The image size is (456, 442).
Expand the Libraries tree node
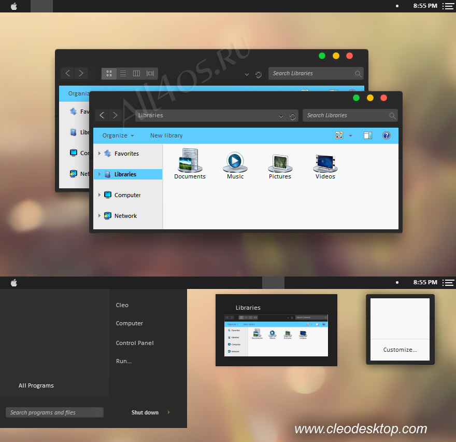pyautogui.click(x=99, y=174)
